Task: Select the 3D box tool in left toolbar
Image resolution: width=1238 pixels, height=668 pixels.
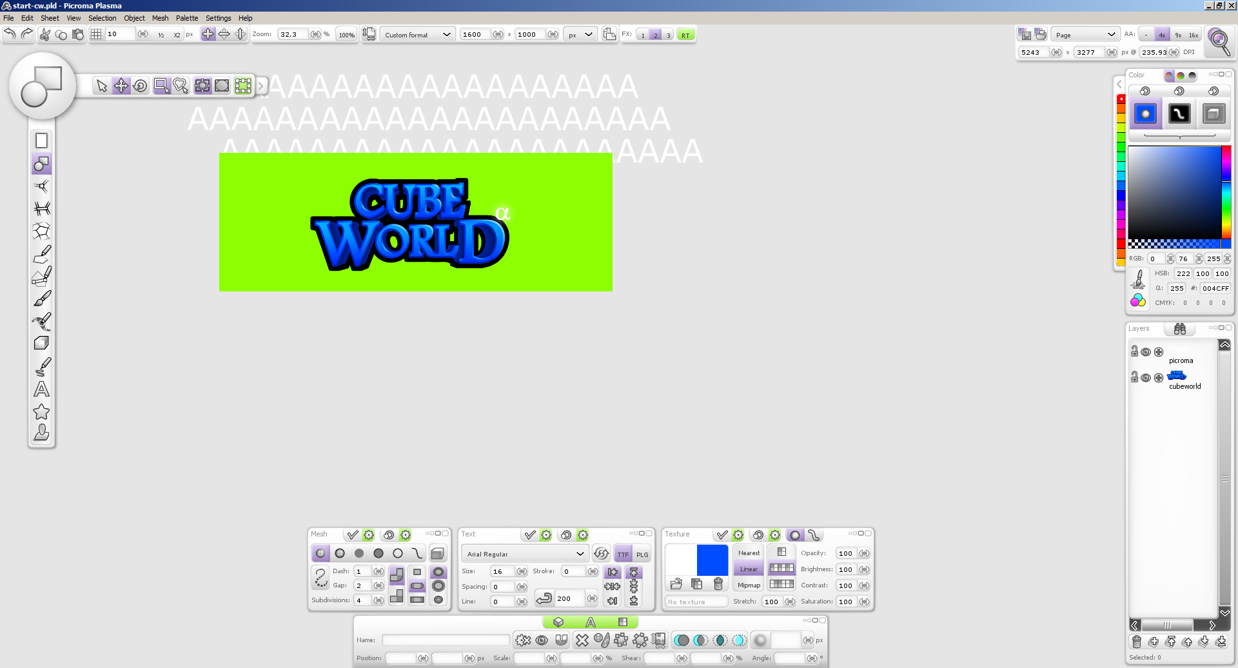Action: [42, 343]
